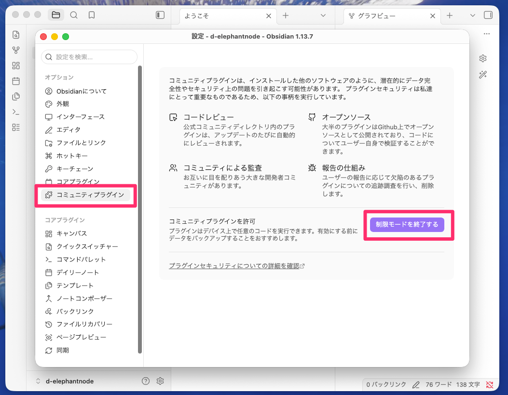Open the search magnifier in main window
This screenshot has height=395, width=508.
point(74,15)
